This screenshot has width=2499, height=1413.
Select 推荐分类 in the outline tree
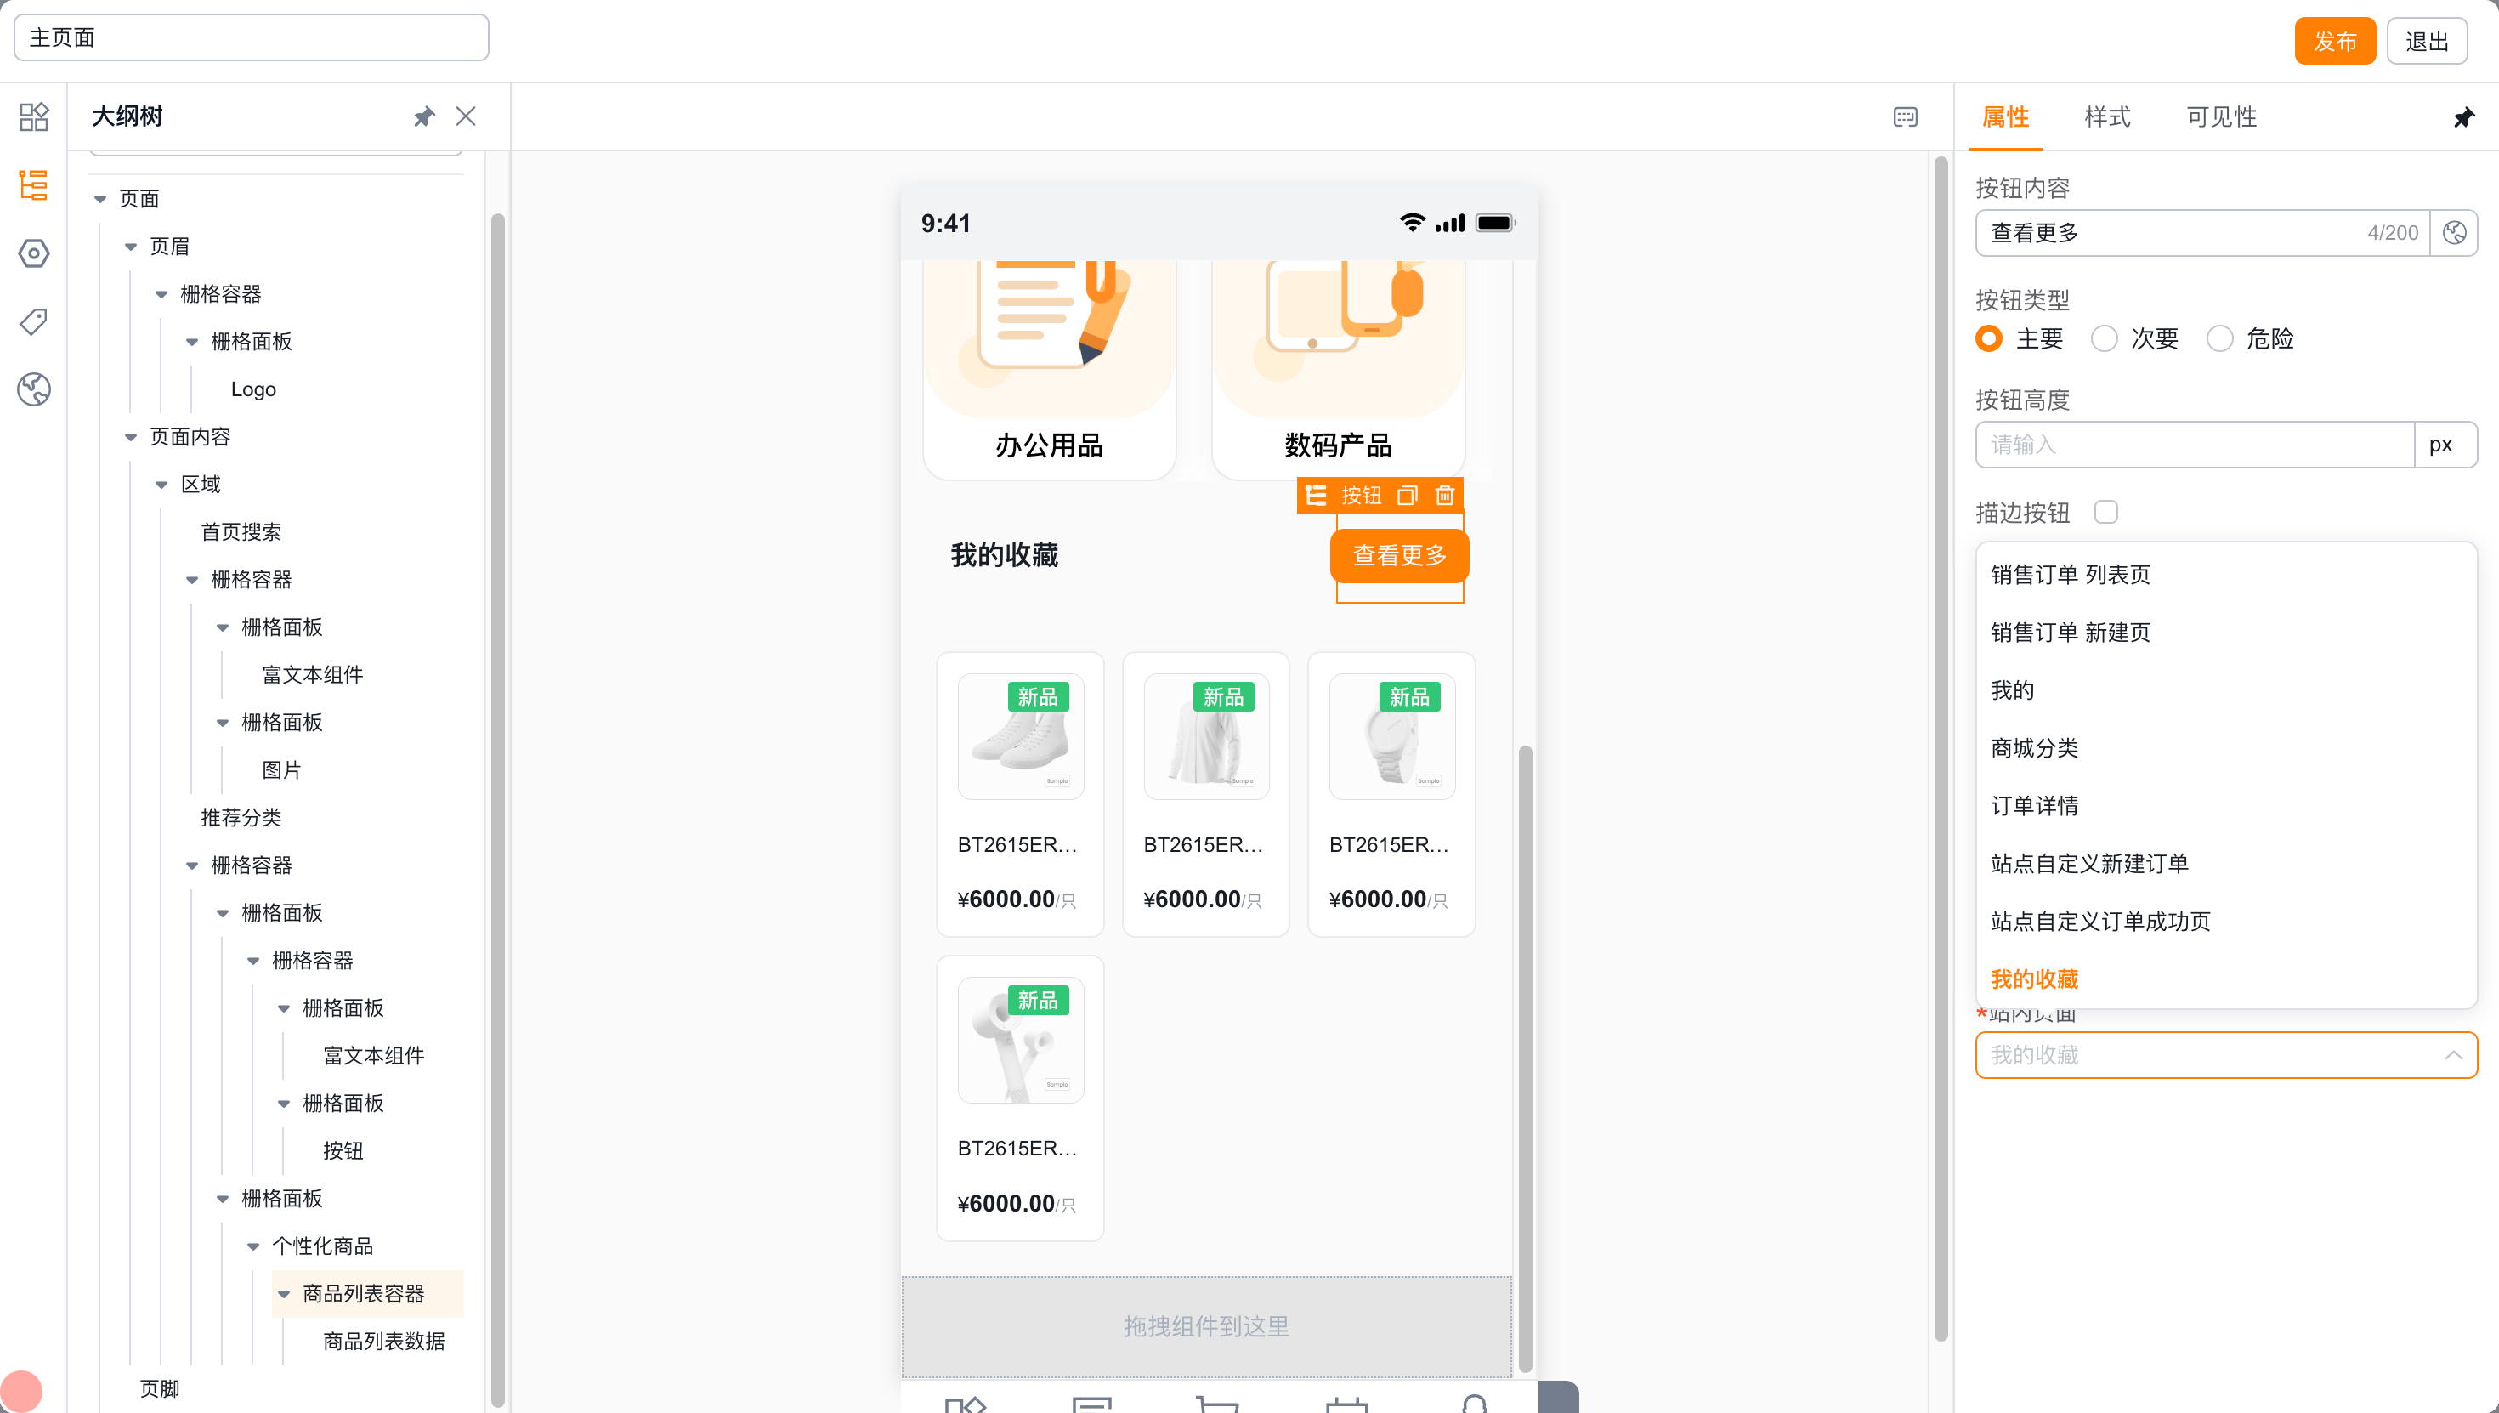click(x=241, y=817)
